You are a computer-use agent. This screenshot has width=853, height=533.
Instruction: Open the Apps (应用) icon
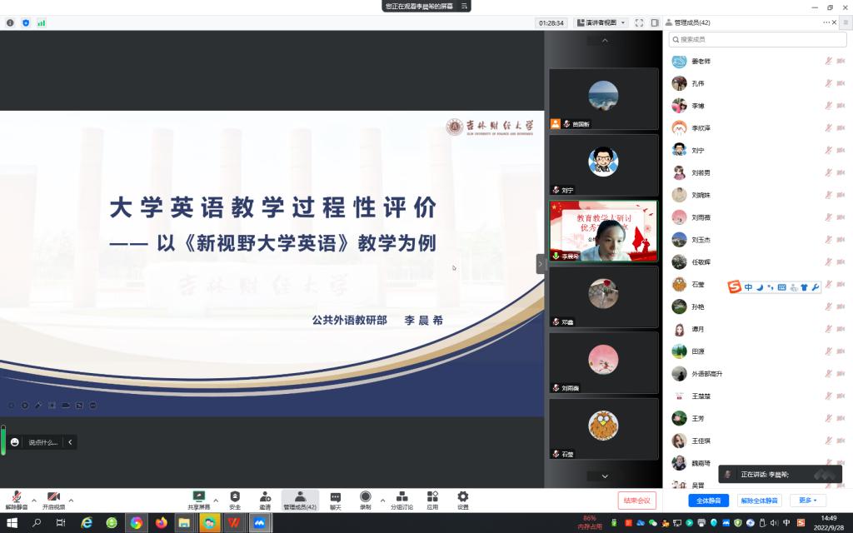(432, 499)
